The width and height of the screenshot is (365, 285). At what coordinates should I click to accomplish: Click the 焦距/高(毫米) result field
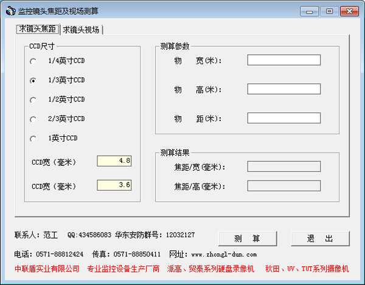[283, 186]
